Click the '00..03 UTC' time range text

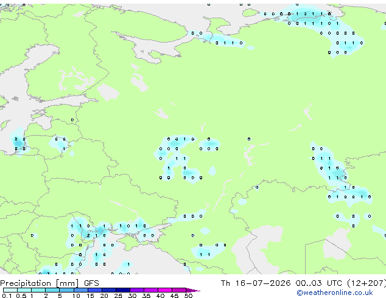pyautogui.click(x=319, y=283)
